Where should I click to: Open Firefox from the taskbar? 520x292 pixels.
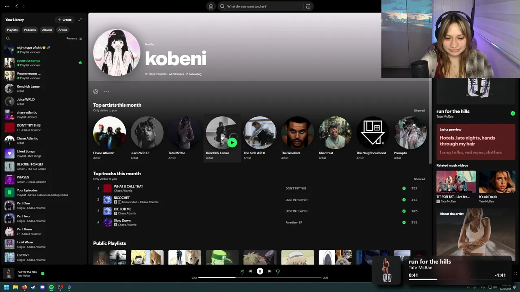[x=24, y=287]
